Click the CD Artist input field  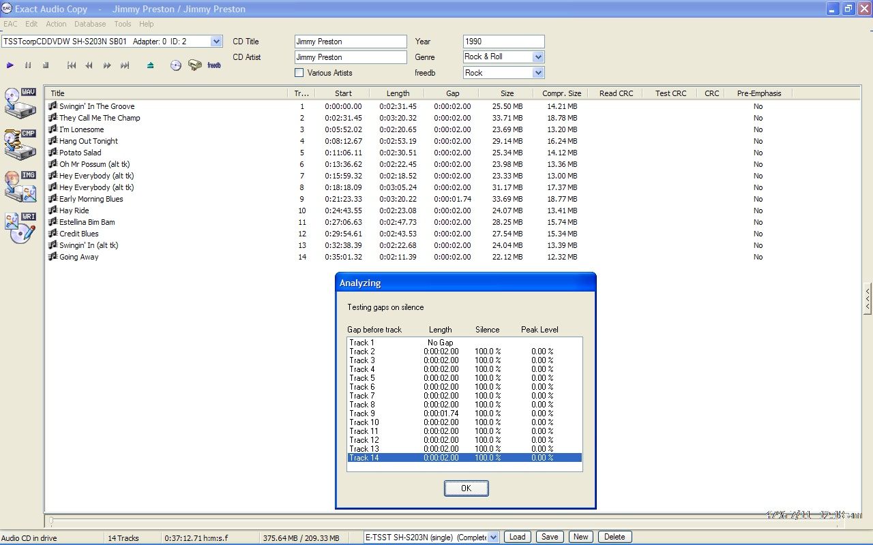pyautogui.click(x=351, y=57)
